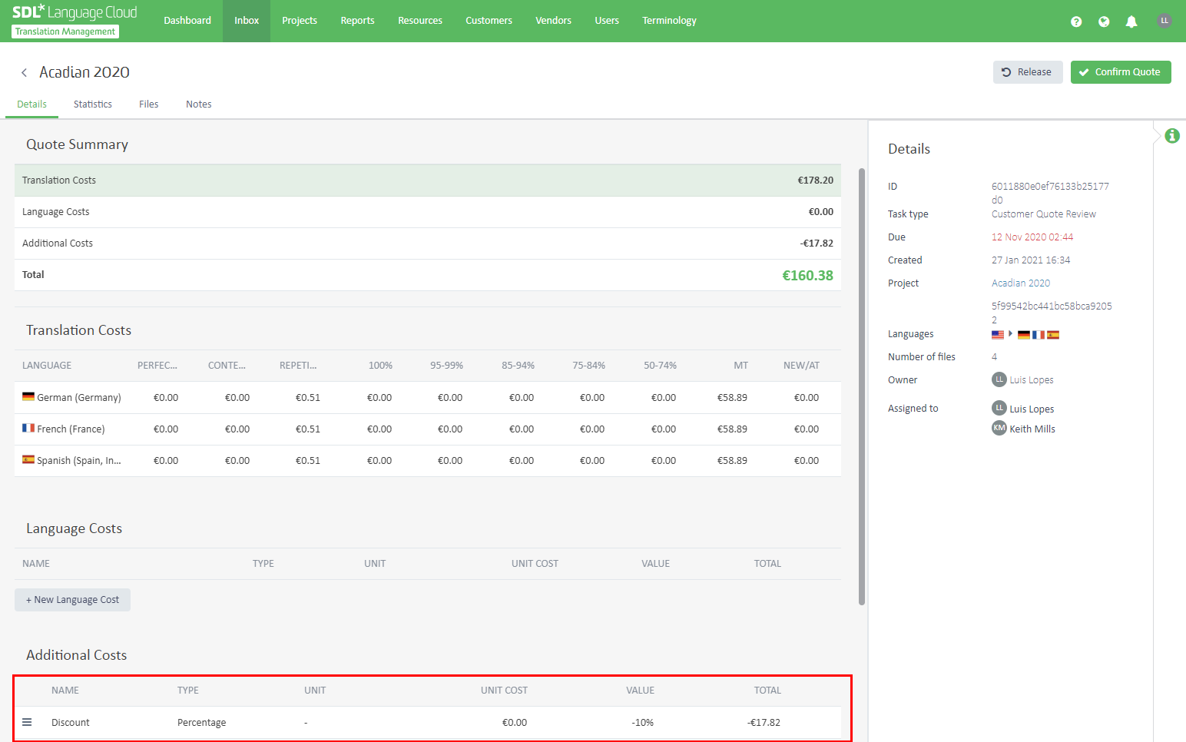Switch to the Notes tab
Viewport: 1186px width, 742px height.
(199, 104)
